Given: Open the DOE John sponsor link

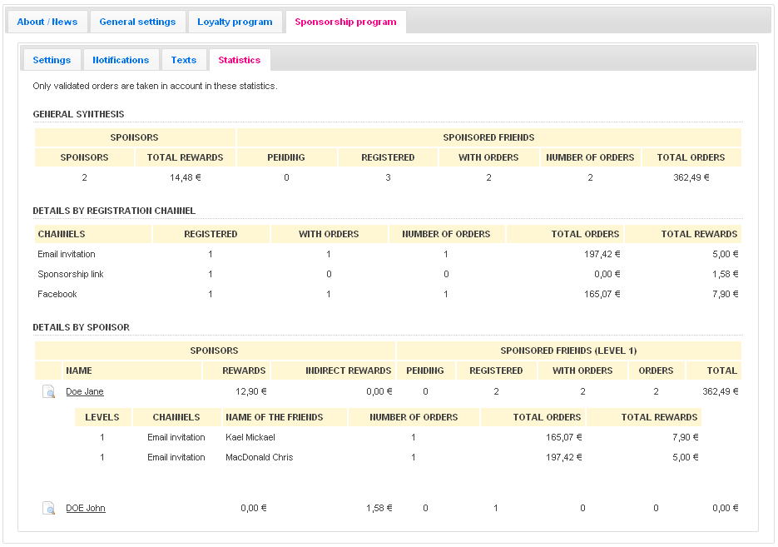Looking at the screenshot, I should pos(86,508).
